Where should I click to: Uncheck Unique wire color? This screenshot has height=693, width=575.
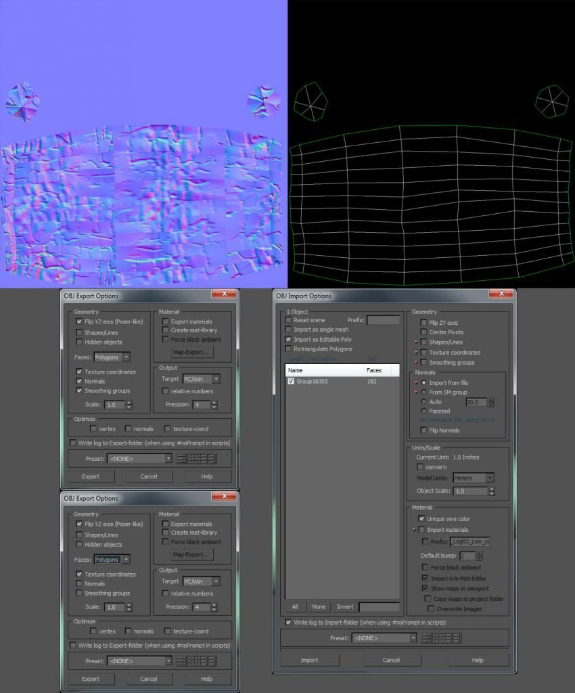click(x=421, y=518)
